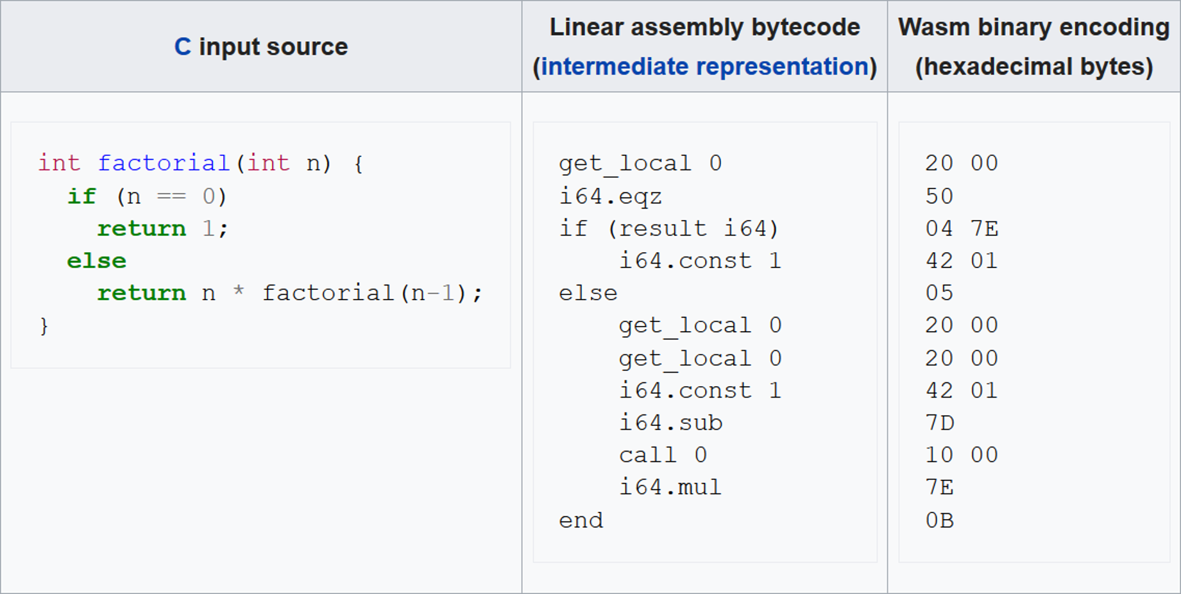Click hex byte '50'
The width and height of the screenshot is (1181, 594).
click(x=939, y=196)
